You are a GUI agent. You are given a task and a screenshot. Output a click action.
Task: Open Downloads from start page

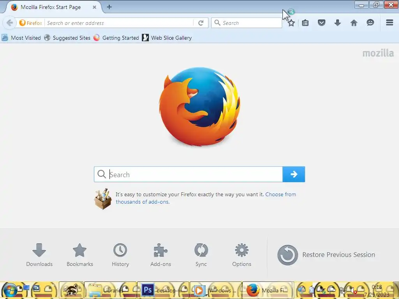click(x=39, y=255)
